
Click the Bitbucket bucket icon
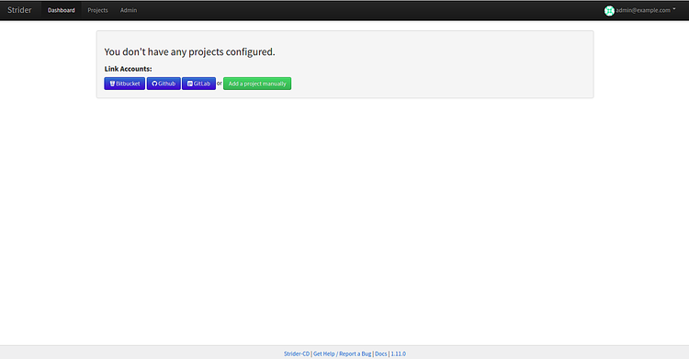tap(112, 84)
